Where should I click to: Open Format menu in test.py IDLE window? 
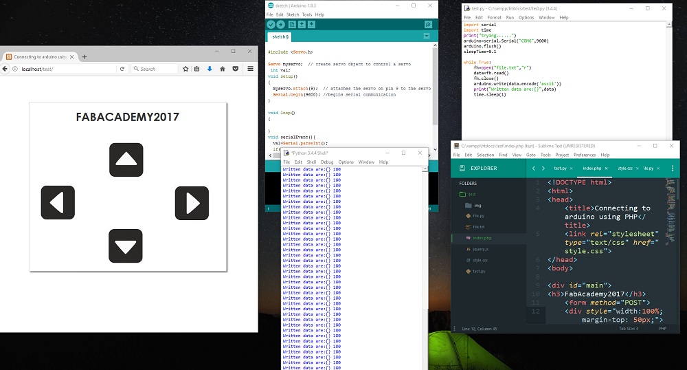pos(494,17)
